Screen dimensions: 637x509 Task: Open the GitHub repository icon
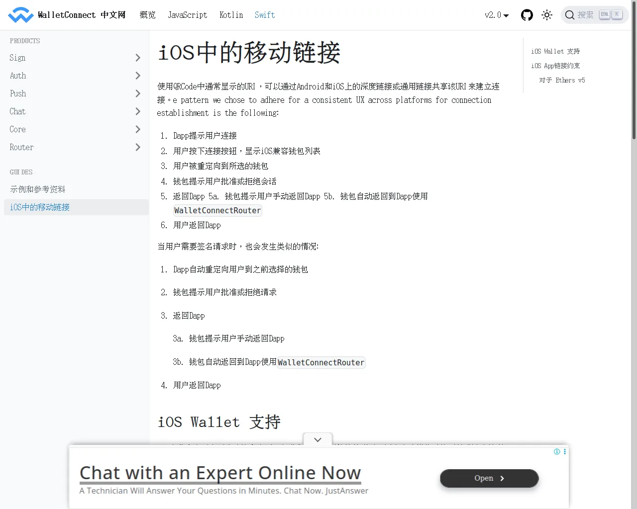[x=527, y=15]
